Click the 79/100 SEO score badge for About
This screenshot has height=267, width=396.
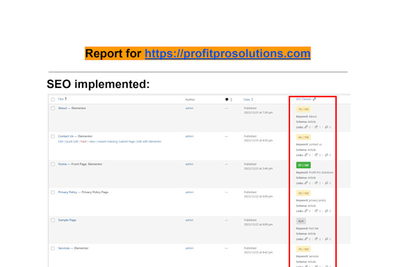click(303, 109)
